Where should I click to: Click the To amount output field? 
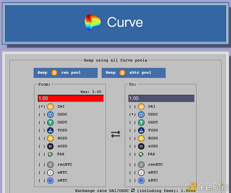click(x=161, y=99)
